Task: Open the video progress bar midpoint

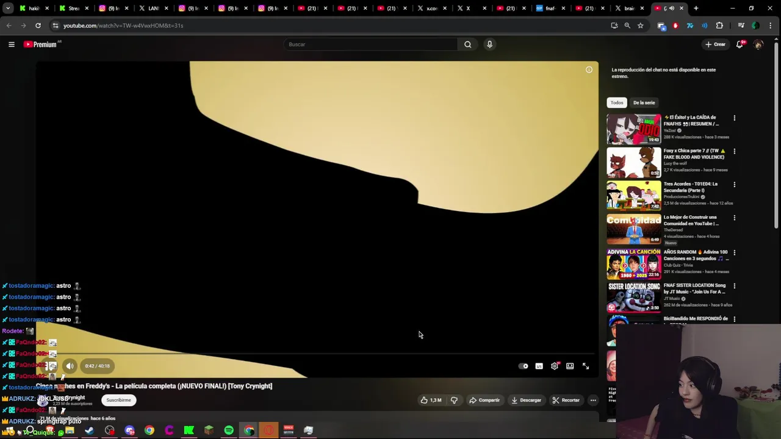Action: [317, 354]
